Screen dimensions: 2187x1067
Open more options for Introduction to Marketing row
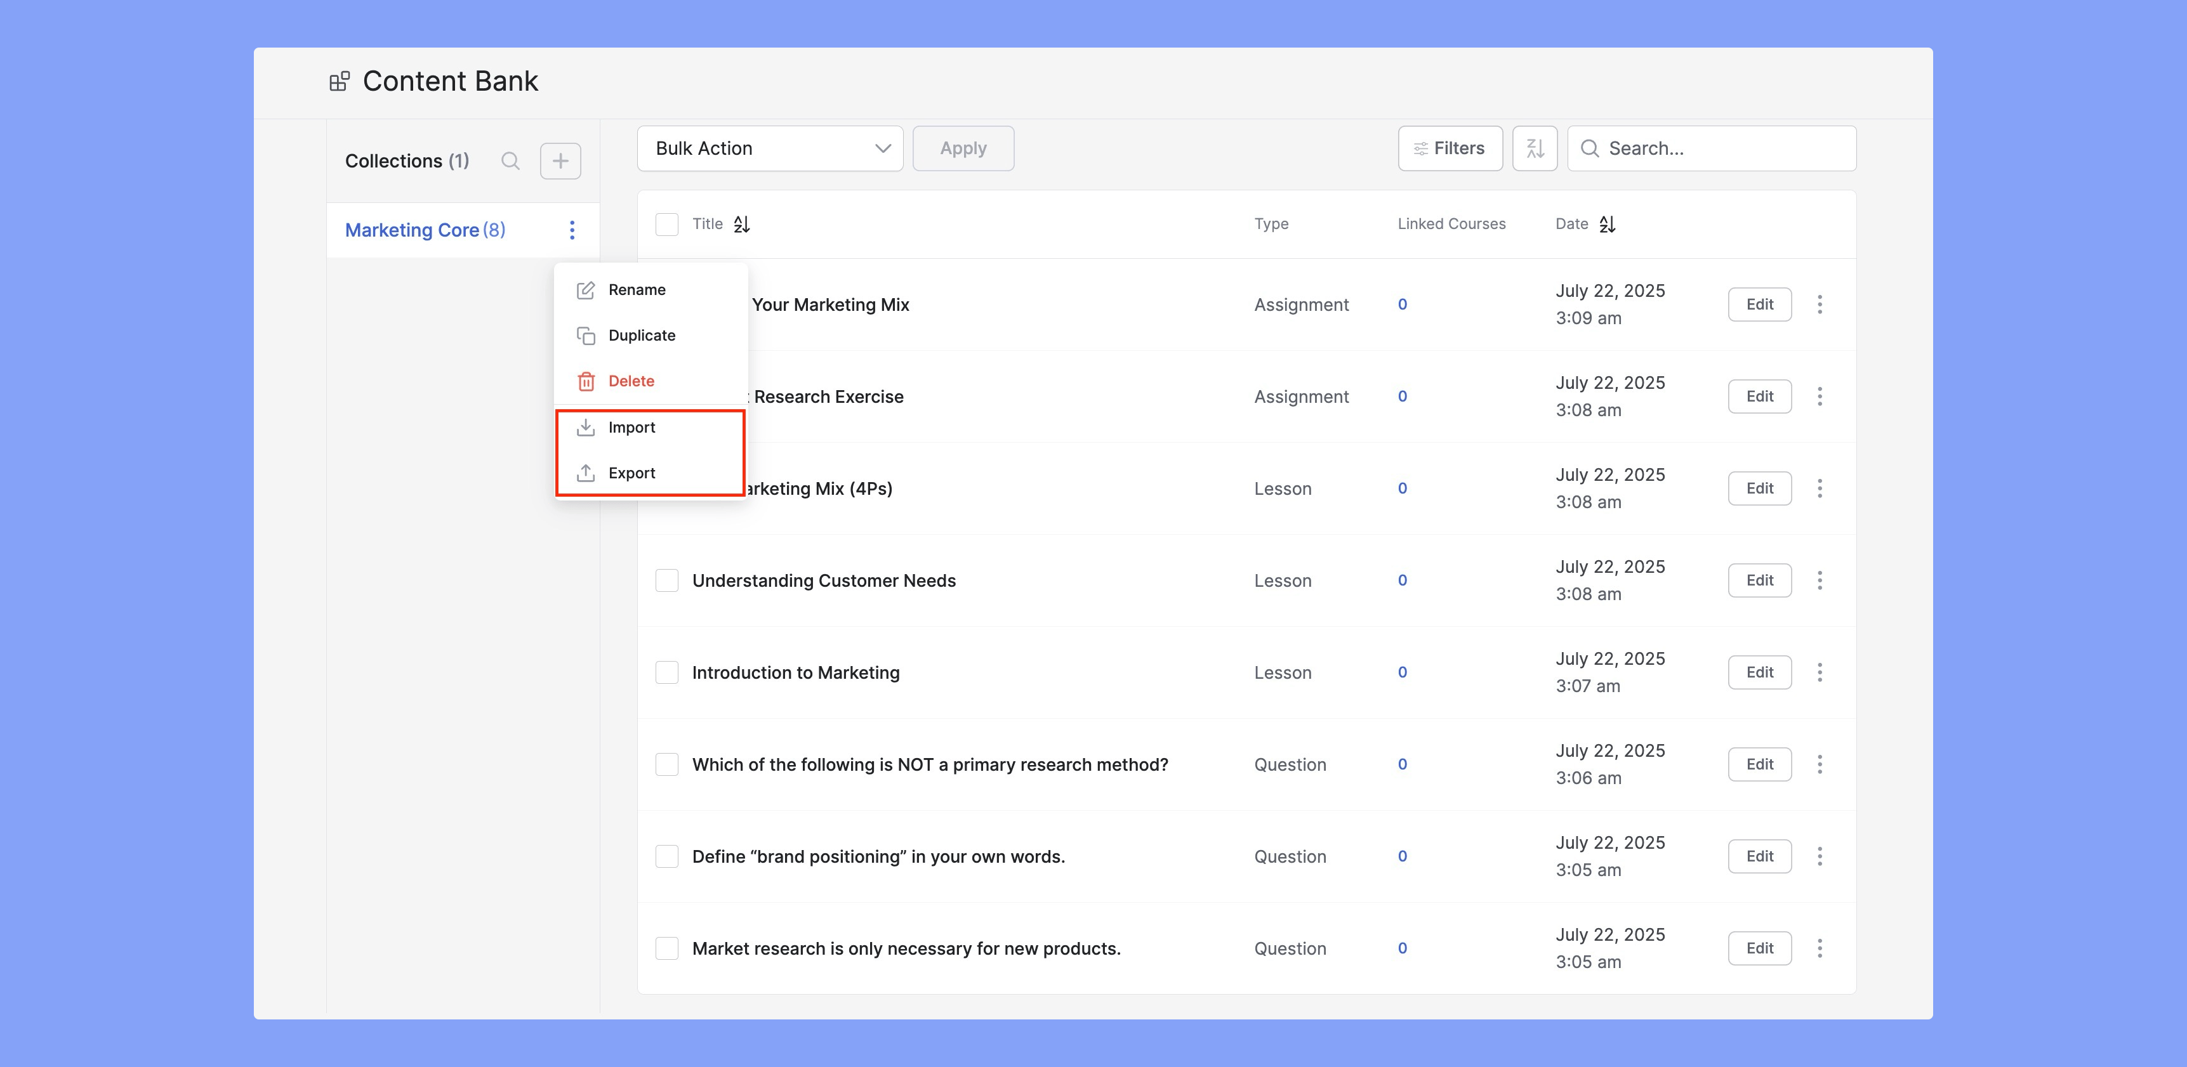[x=1820, y=672]
